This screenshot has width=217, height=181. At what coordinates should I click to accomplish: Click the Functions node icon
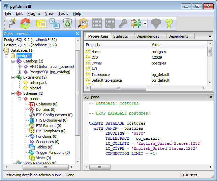32,136
